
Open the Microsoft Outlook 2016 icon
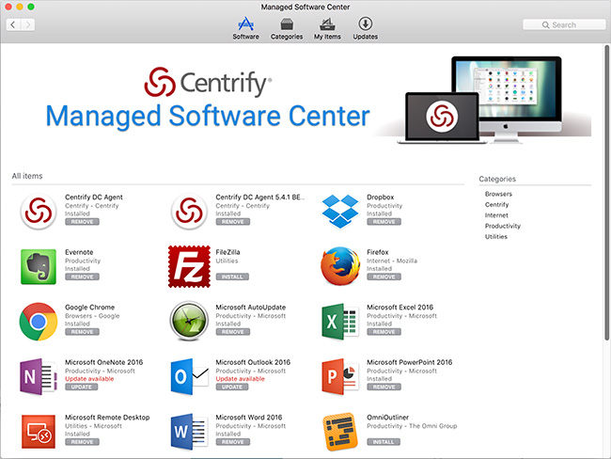[x=189, y=377]
